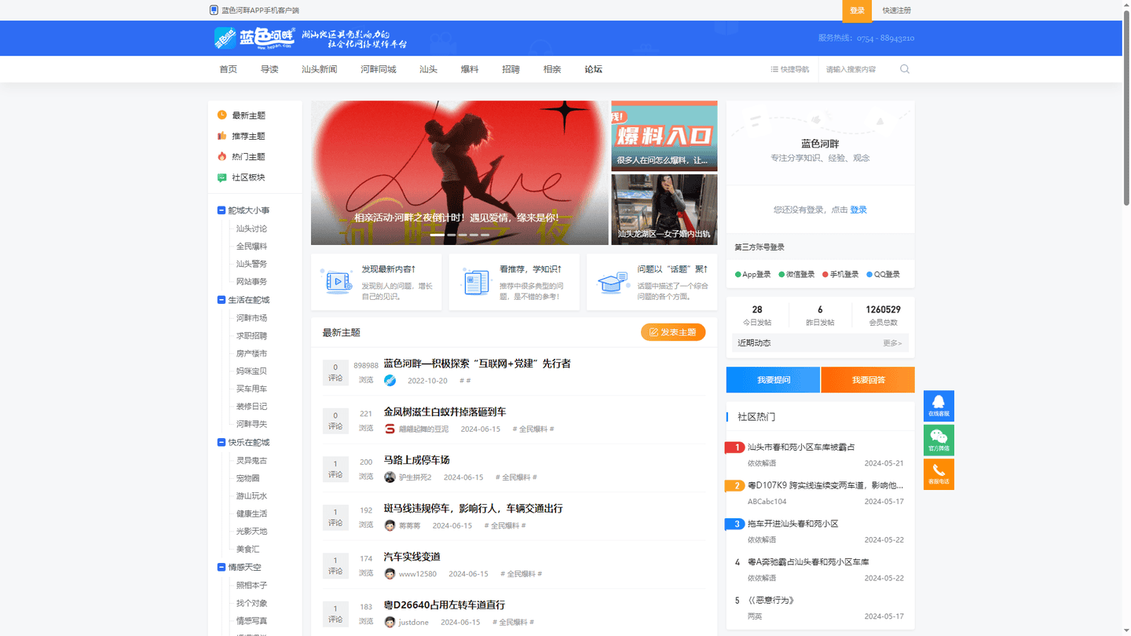Image resolution: width=1131 pixels, height=636 pixels.
Task: Click the avatar of poster 驴生拼死2
Action: pos(390,477)
